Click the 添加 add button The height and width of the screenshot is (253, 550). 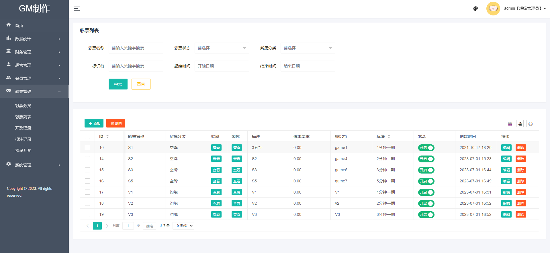[x=94, y=123]
